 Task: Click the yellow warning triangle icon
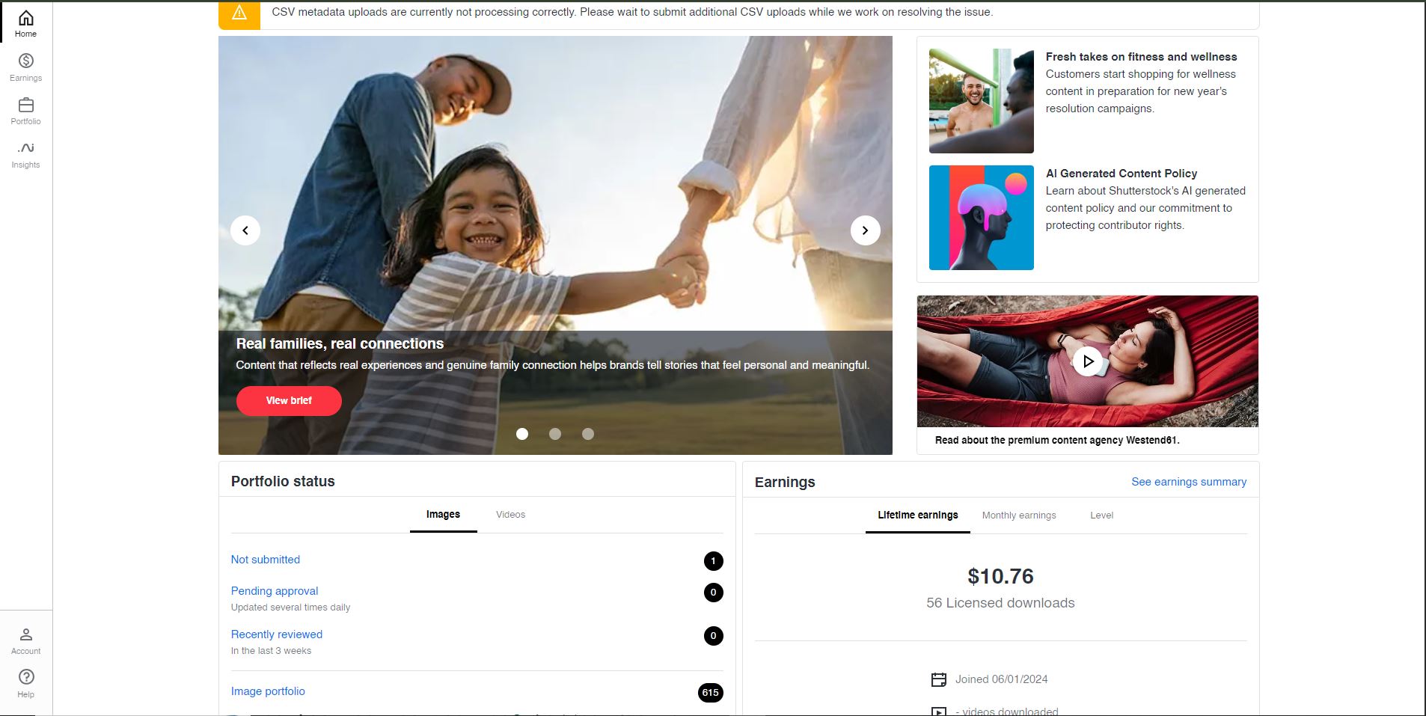pyautogui.click(x=239, y=13)
